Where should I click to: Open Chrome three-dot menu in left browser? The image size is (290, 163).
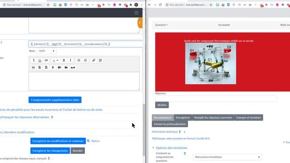(x=142, y=5)
